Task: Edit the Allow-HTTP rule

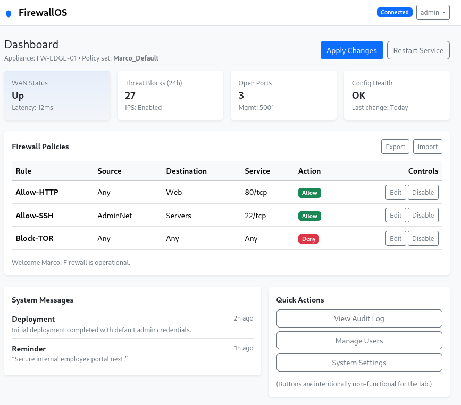Action: pyautogui.click(x=396, y=192)
